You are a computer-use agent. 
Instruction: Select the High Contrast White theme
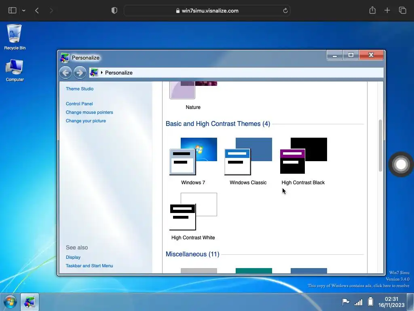pos(193,216)
